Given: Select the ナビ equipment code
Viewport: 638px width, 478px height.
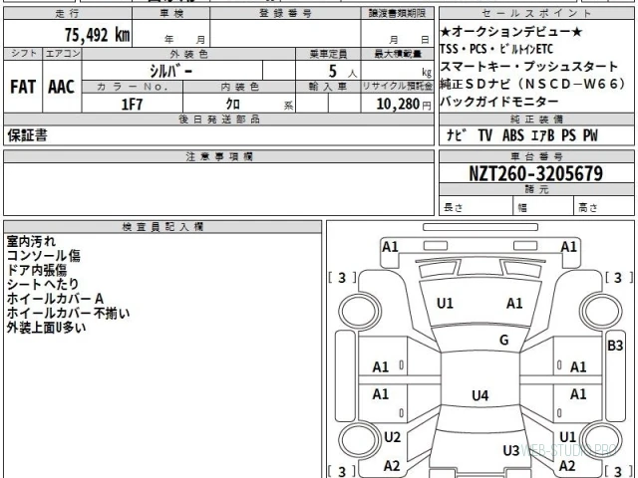Looking at the screenshot, I should pos(457,135).
